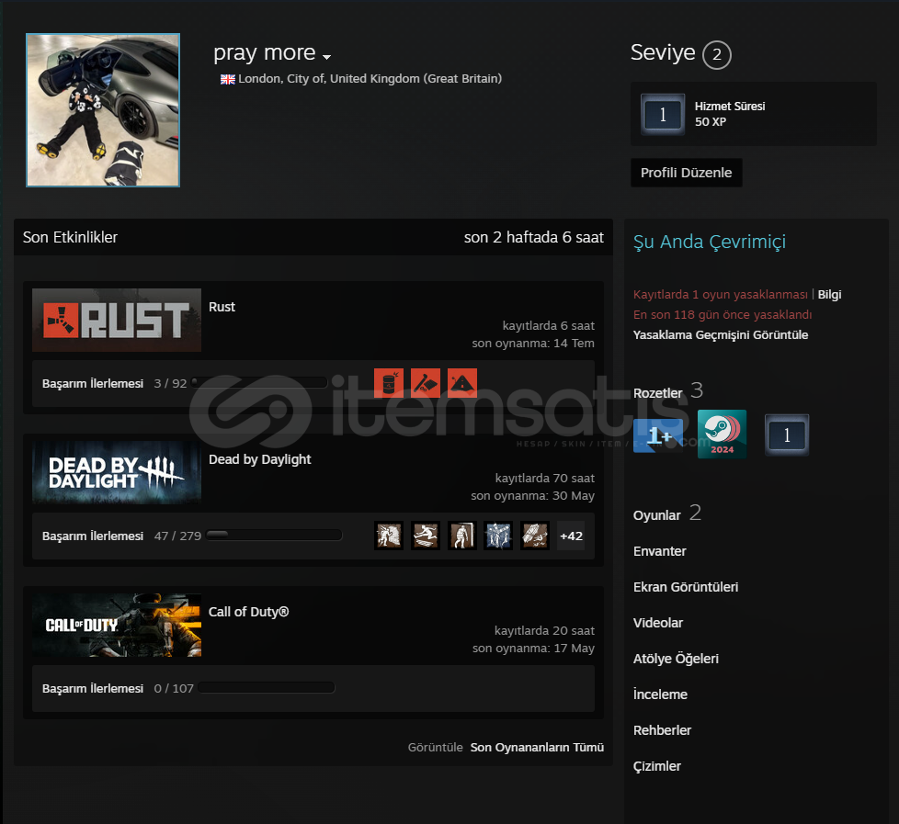Click the Rust hatchet achievement icon

(426, 383)
